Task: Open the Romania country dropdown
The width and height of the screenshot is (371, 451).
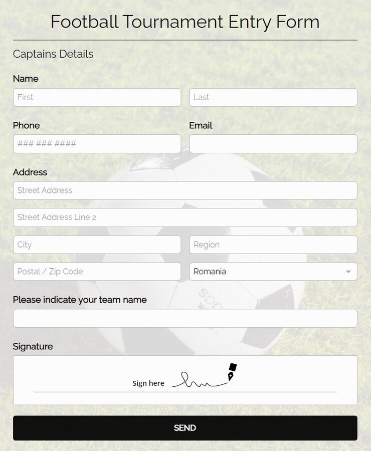Action: [x=273, y=272]
